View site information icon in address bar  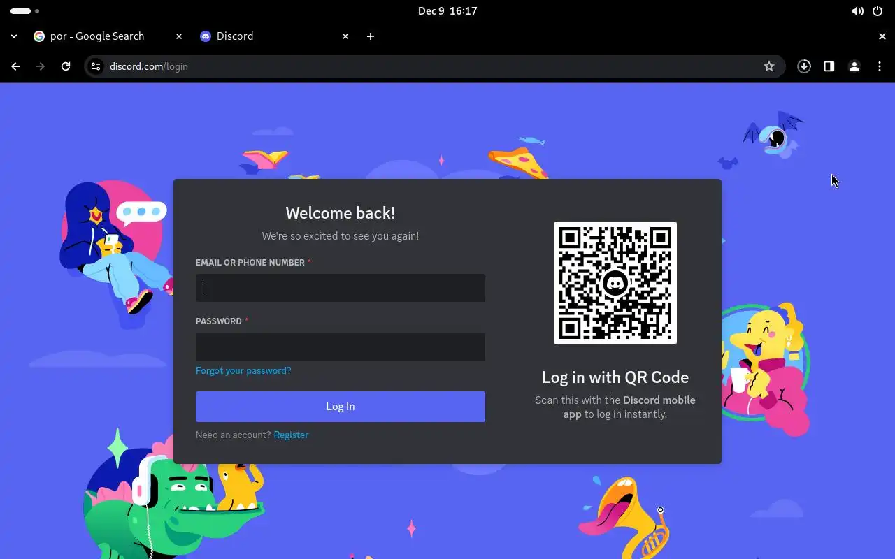(x=96, y=66)
